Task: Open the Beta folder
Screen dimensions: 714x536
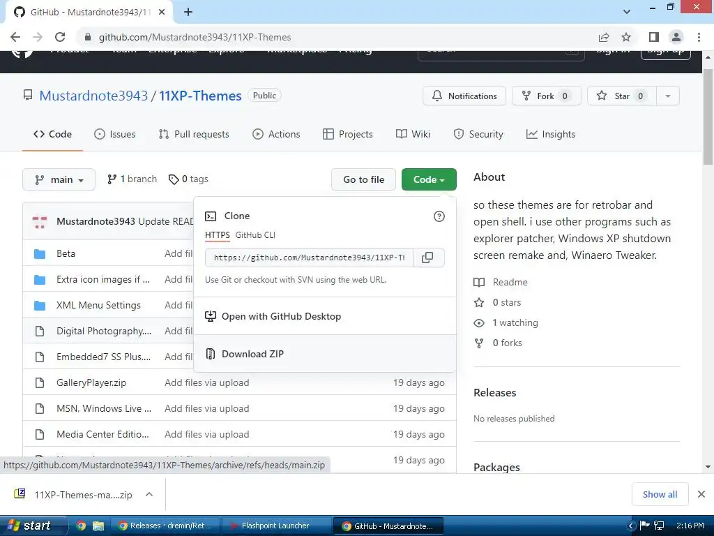Action: 66,253
